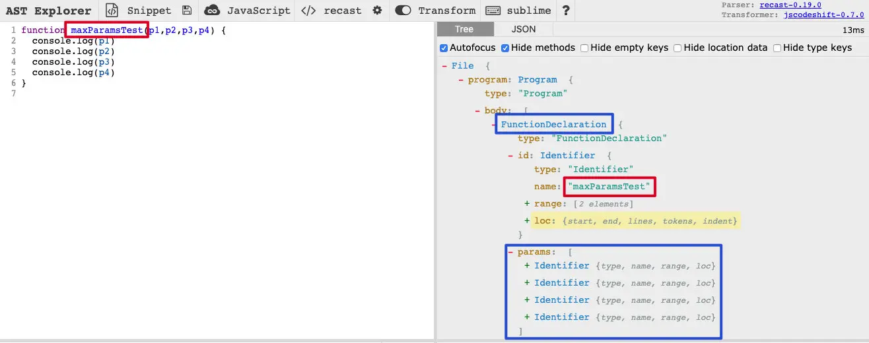Click console.log(p3) line in editor
Viewport: 869px width, 343px height.
73,62
